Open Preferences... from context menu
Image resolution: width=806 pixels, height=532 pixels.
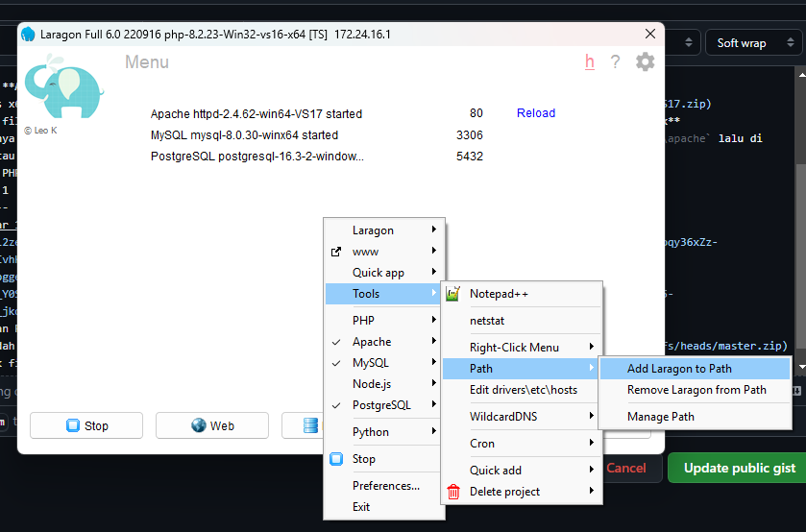[x=383, y=486]
